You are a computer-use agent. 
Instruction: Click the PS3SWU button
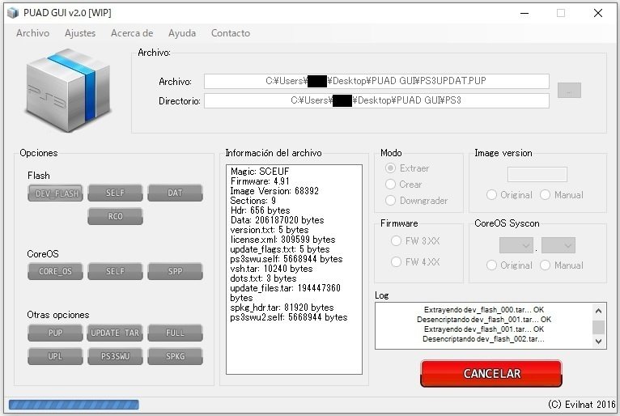(x=115, y=356)
